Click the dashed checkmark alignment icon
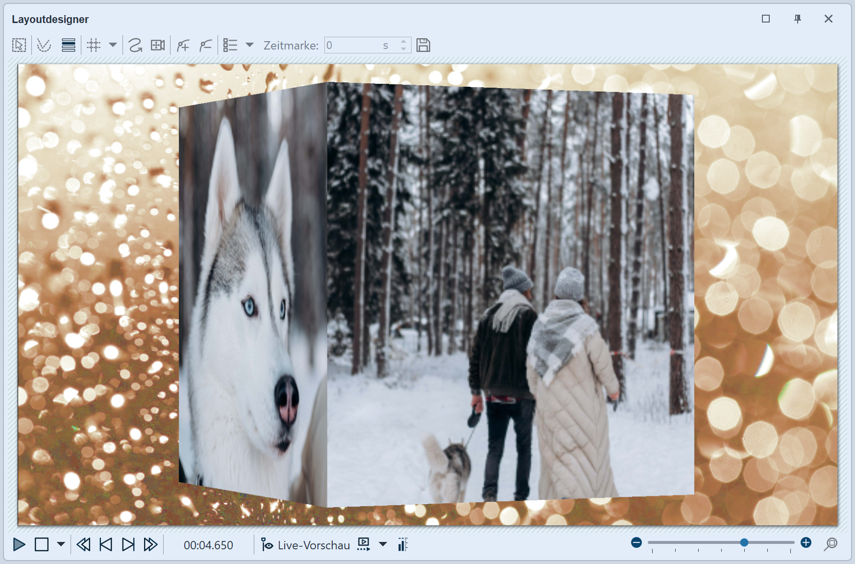 (44, 46)
